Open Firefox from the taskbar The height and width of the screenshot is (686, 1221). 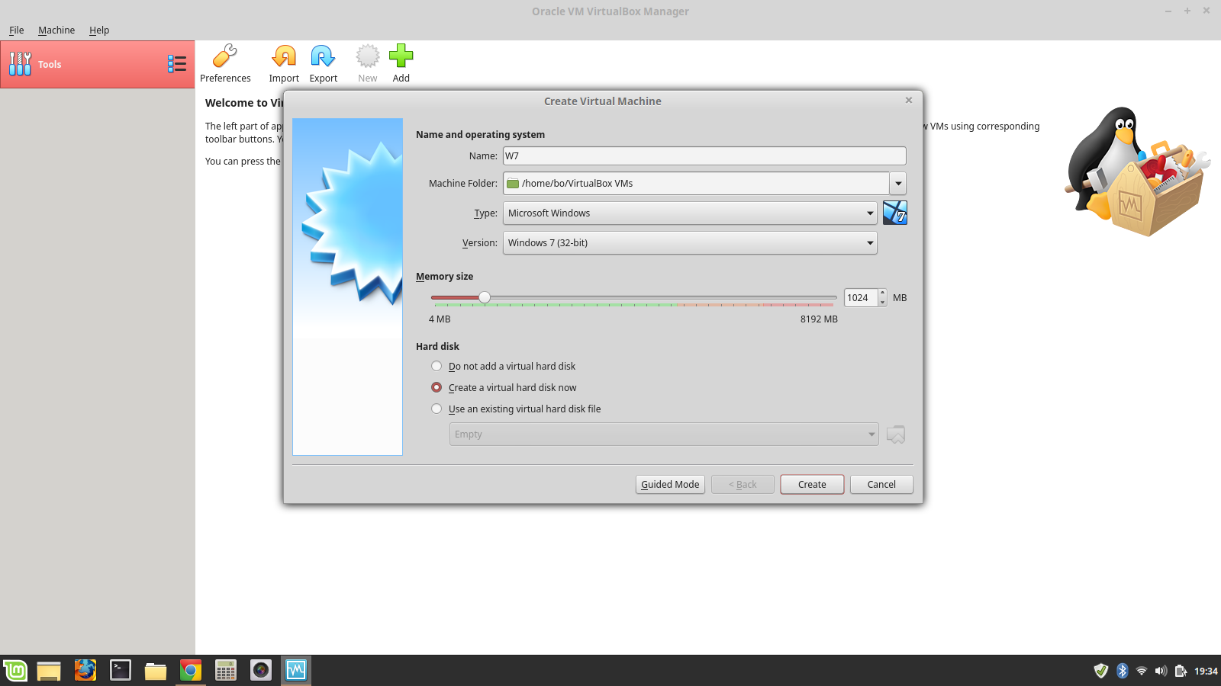[85, 670]
